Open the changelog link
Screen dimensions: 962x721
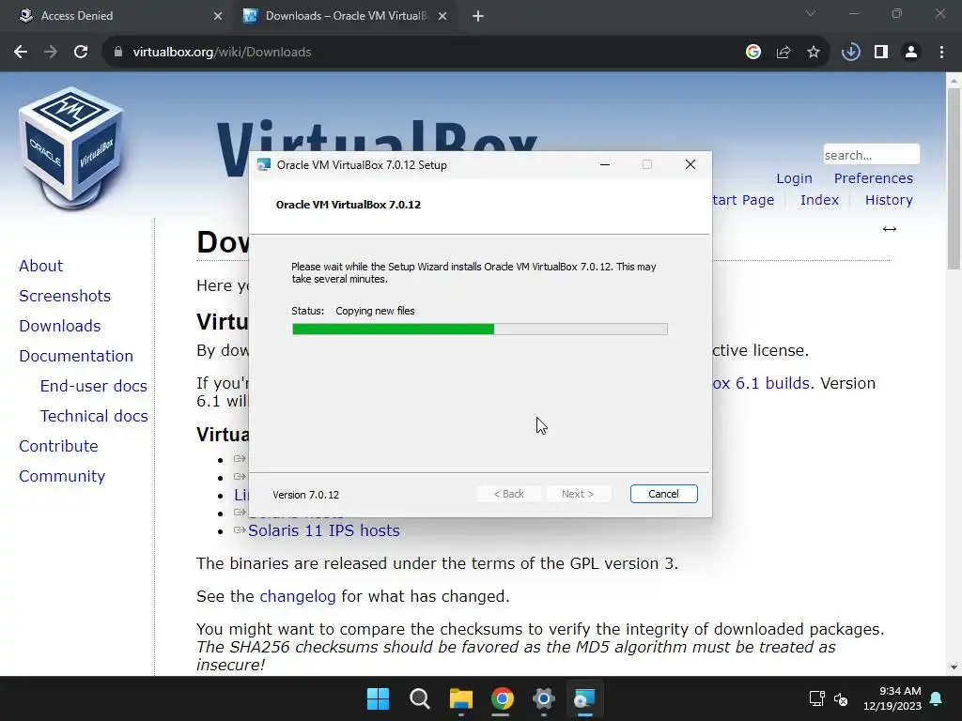click(298, 596)
